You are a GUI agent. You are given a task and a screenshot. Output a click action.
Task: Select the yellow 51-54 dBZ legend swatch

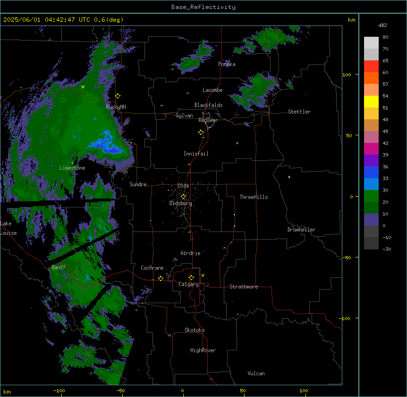371,101
